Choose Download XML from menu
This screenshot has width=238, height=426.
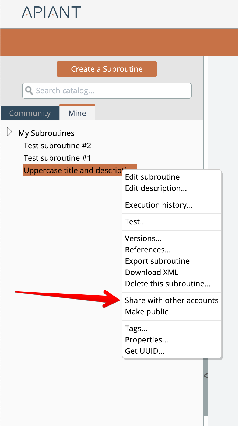(152, 272)
